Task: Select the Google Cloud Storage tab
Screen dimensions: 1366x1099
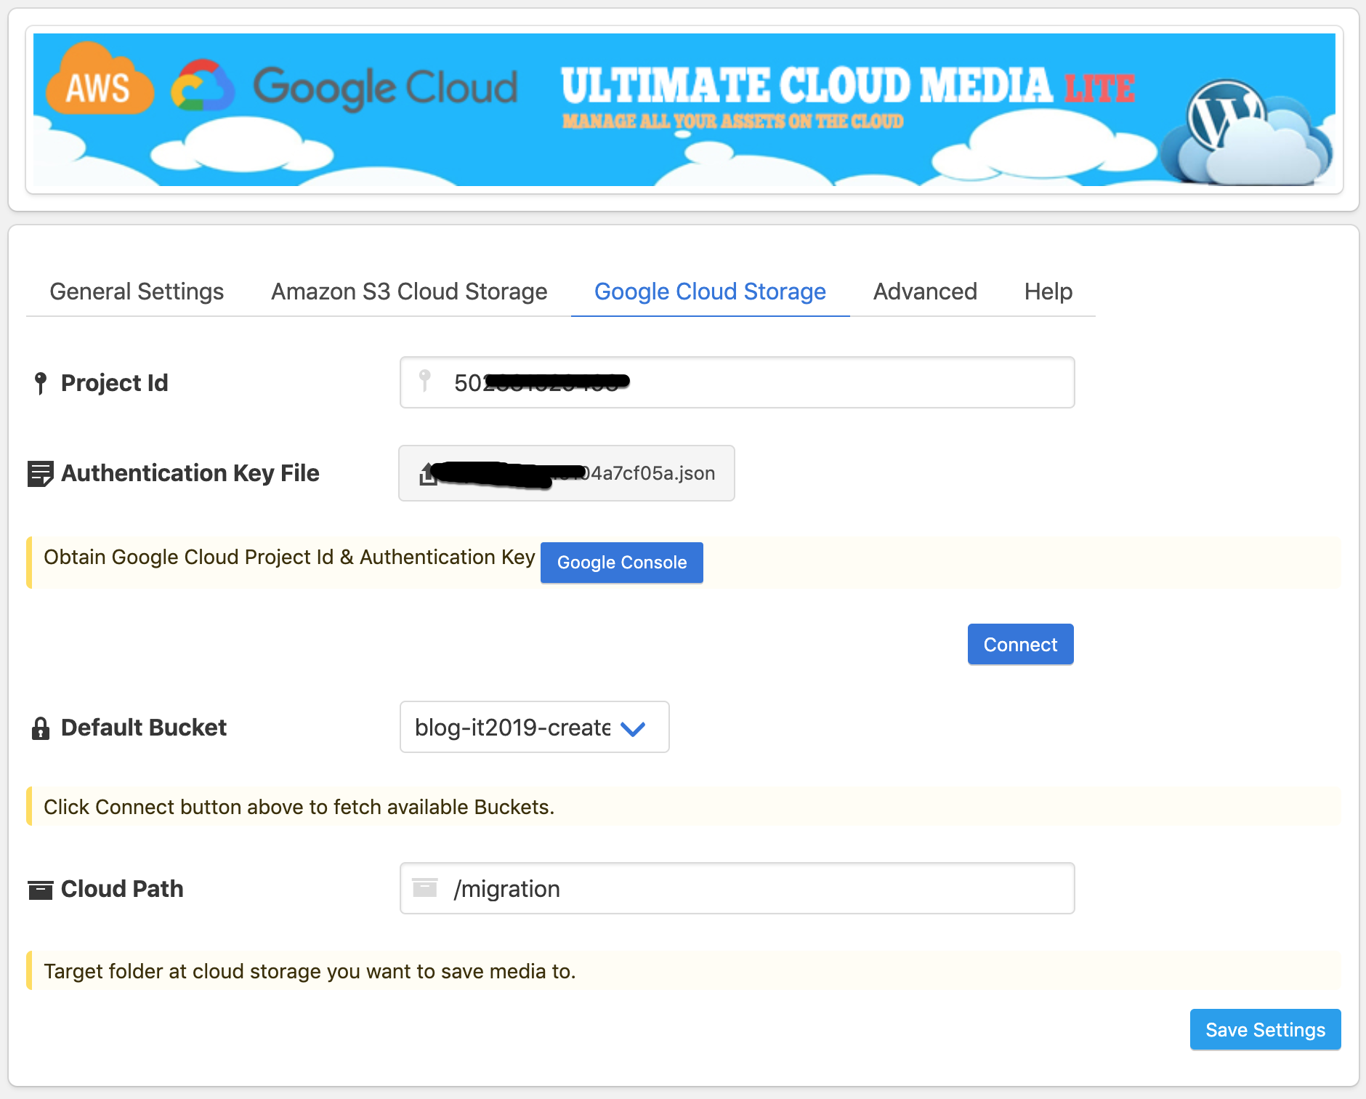Action: click(x=710, y=291)
